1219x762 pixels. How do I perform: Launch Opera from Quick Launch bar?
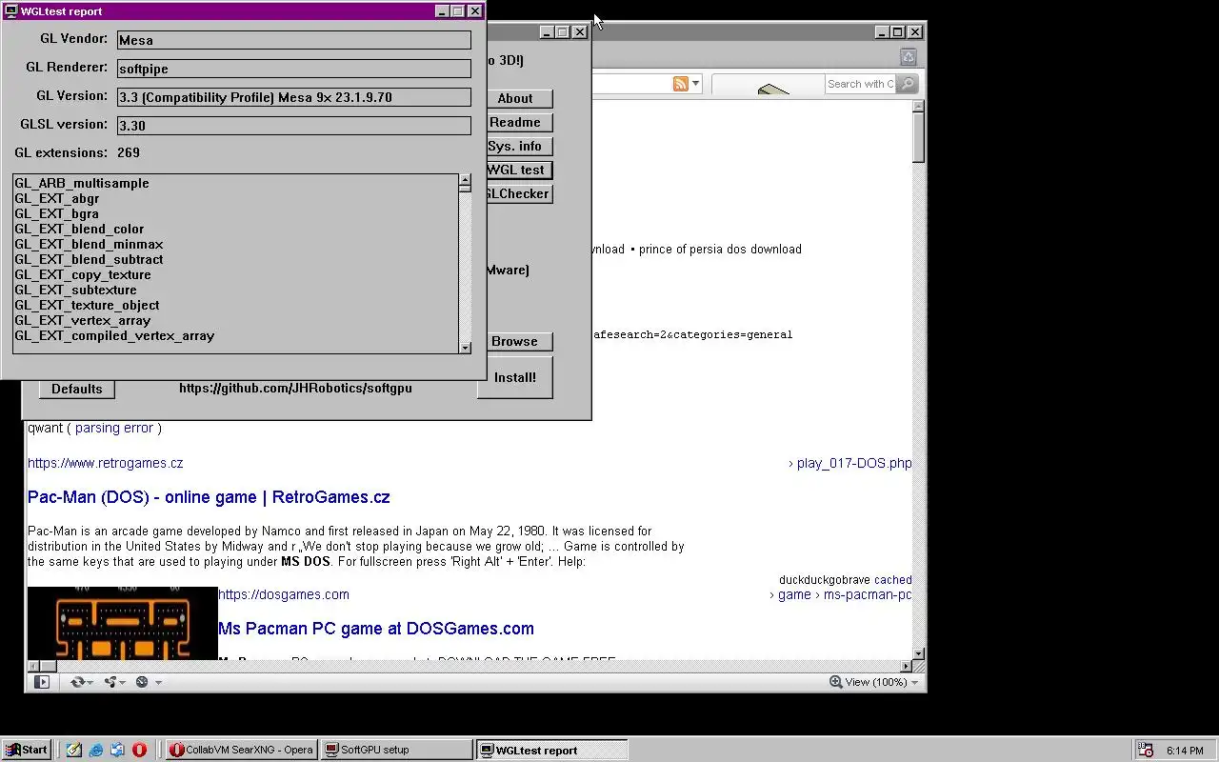coord(139,750)
